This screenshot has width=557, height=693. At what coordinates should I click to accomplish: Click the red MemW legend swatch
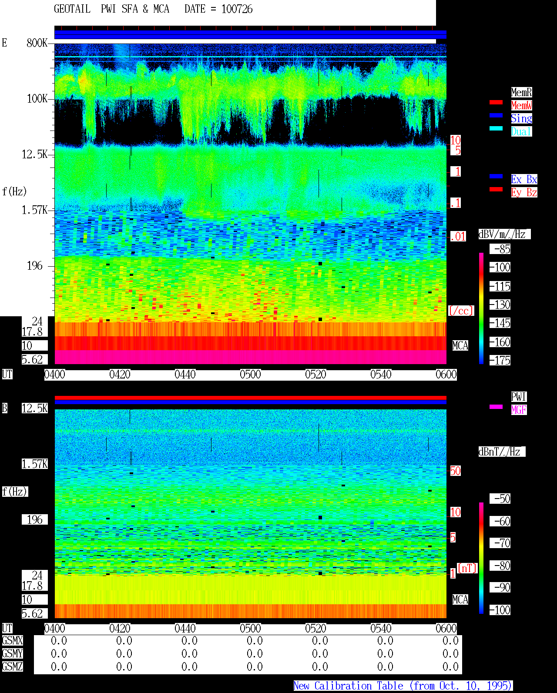coord(496,102)
